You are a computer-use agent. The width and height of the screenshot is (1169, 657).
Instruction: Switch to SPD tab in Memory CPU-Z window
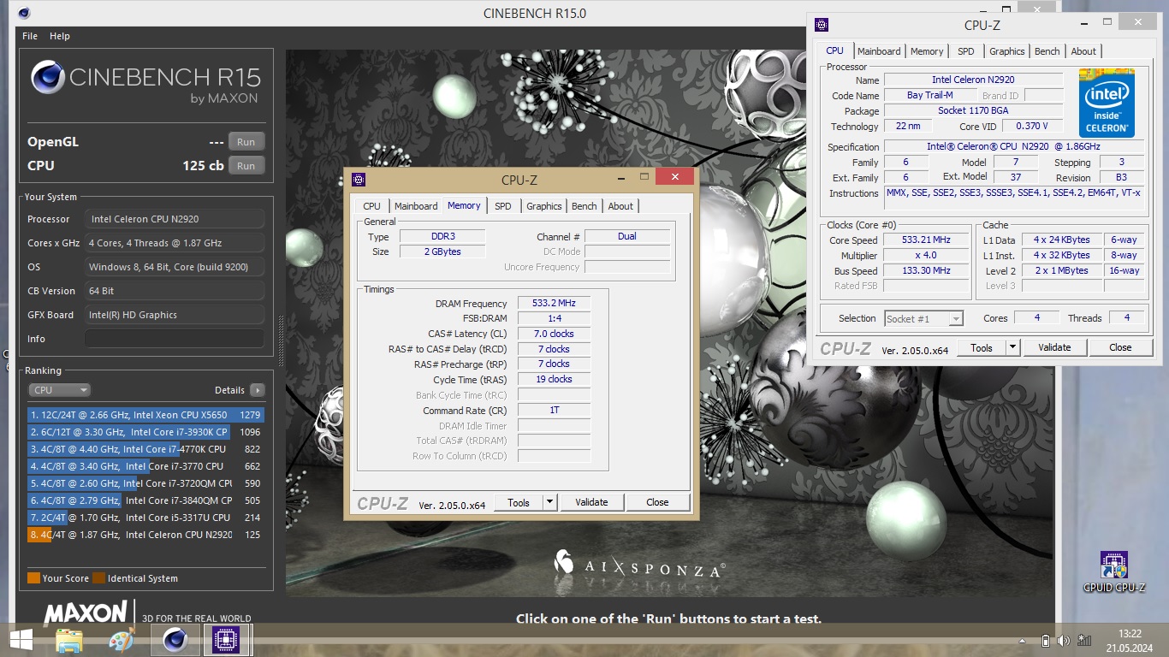[x=503, y=206]
